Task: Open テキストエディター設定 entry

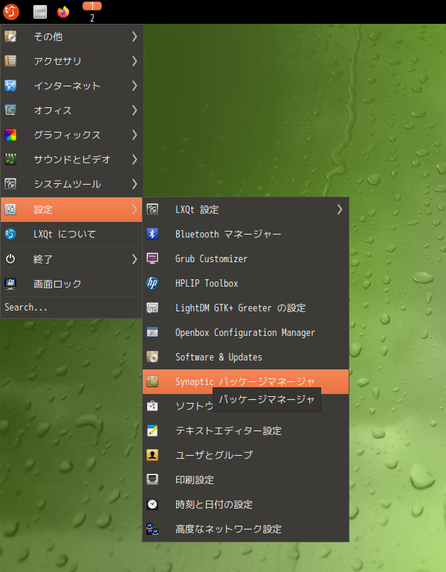Action: pyautogui.click(x=245, y=430)
